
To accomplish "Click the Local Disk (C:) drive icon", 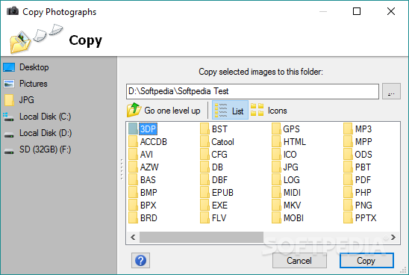I will coord(9,117).
